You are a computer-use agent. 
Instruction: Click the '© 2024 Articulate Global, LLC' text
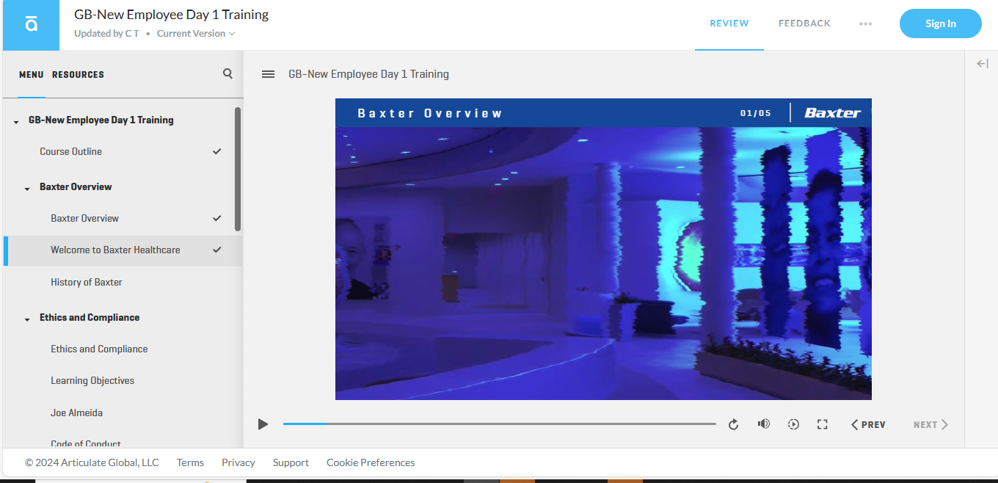tap(92, 462)
